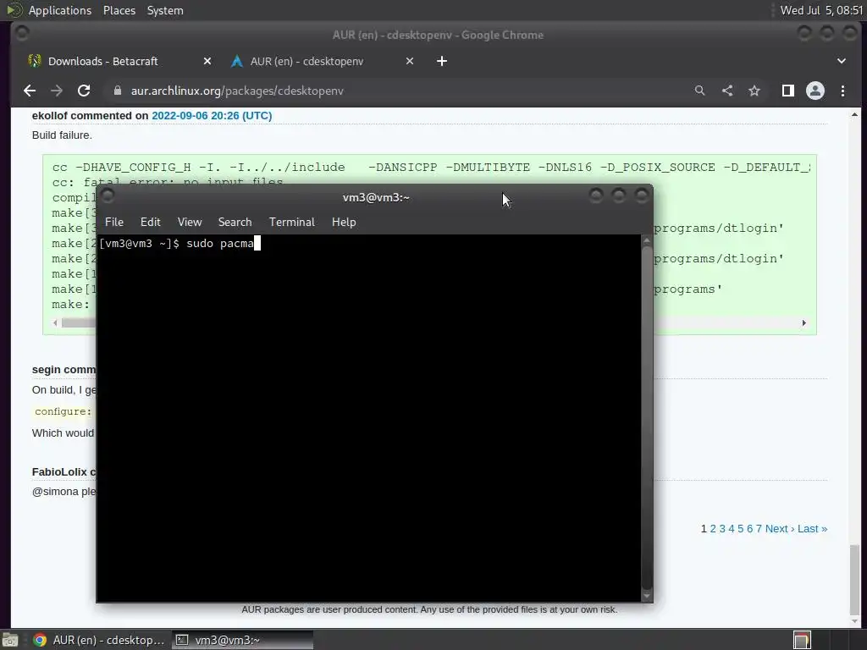Open the Chrome profile avatar
This screenshot has height=650, width=867.
(x=815, y=91)
